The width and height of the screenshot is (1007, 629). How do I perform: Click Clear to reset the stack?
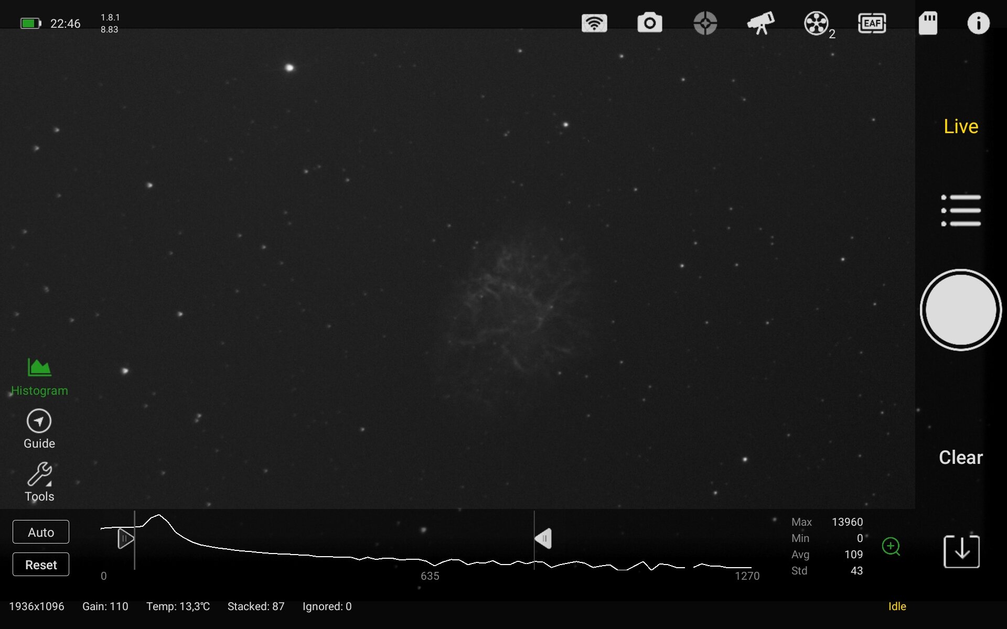coord(961,457)
